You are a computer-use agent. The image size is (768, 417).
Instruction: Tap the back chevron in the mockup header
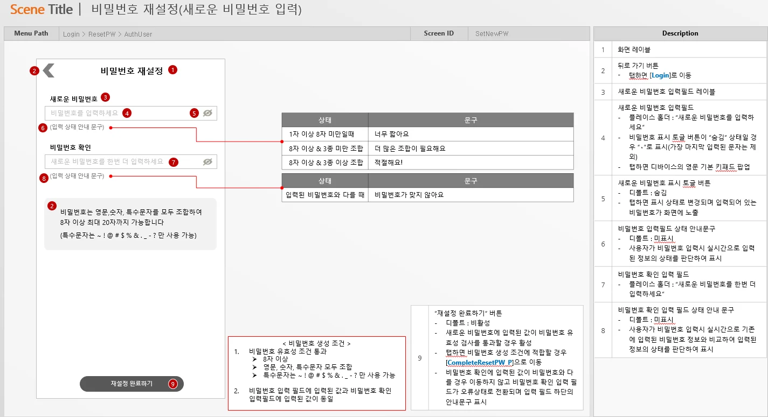point(49,70)
